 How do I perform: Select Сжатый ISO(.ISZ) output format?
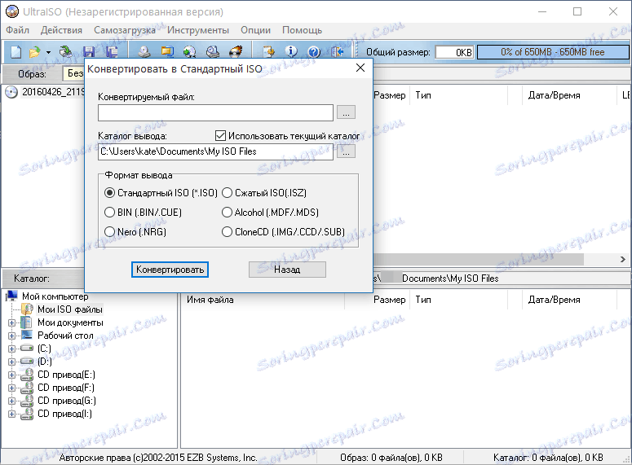[227, 193]
